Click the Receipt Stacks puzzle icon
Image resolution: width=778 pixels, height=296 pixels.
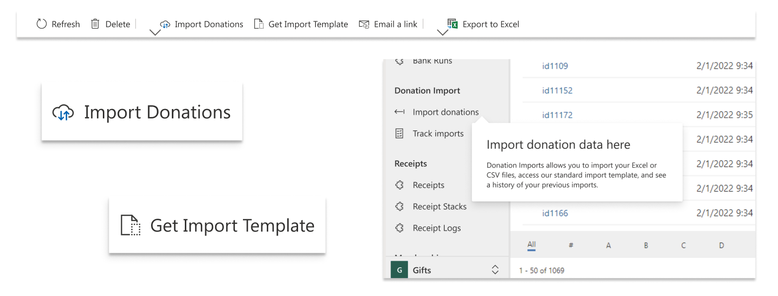399,206
